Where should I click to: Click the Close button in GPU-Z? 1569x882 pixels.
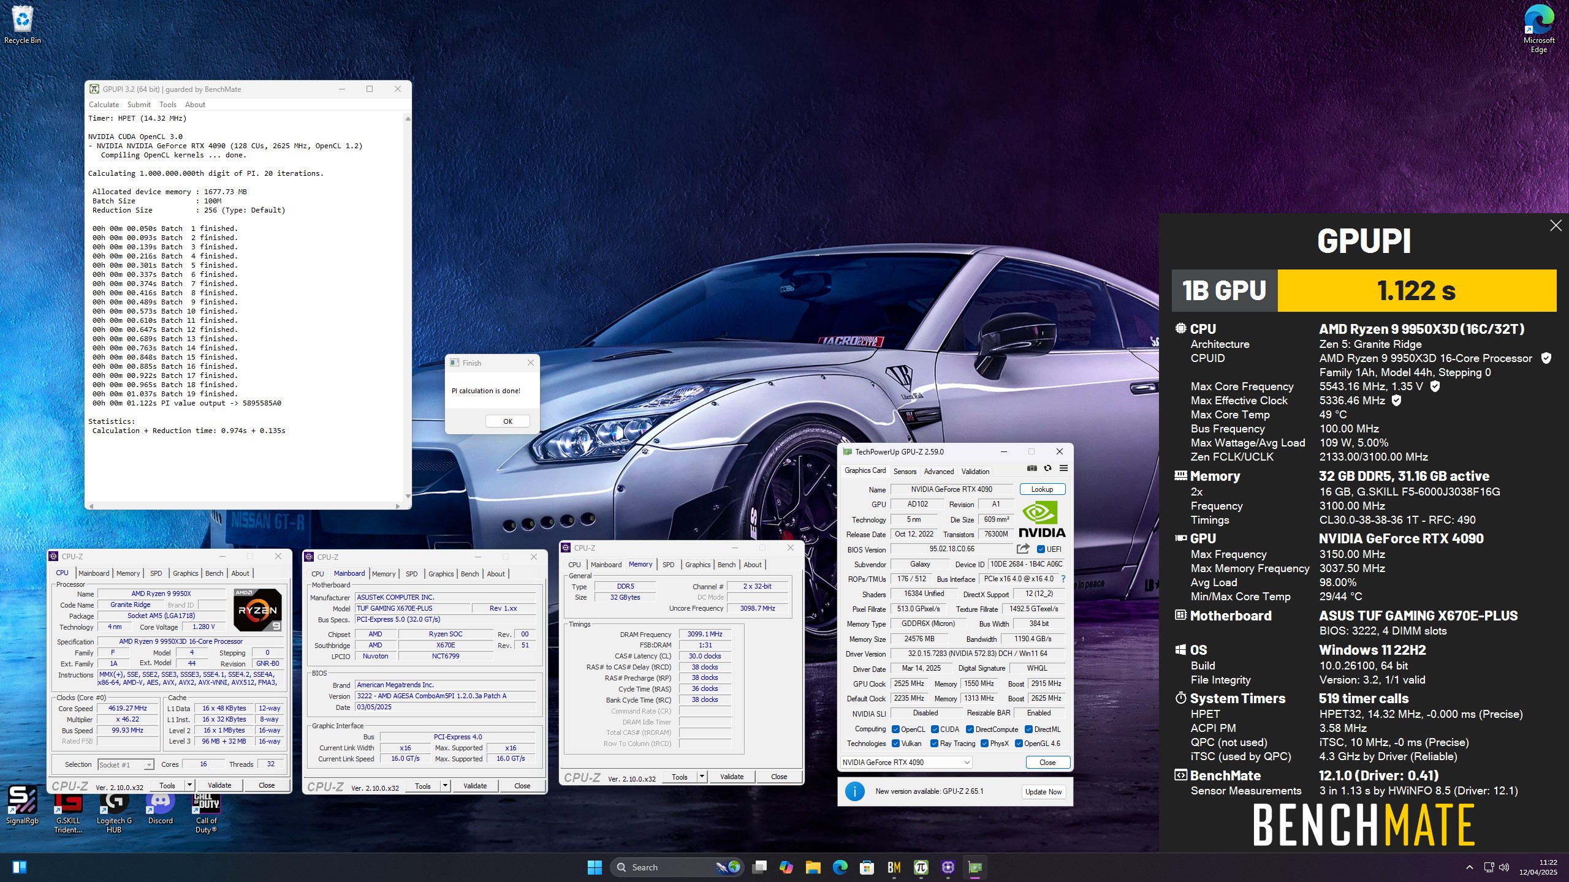point(1047,763)
